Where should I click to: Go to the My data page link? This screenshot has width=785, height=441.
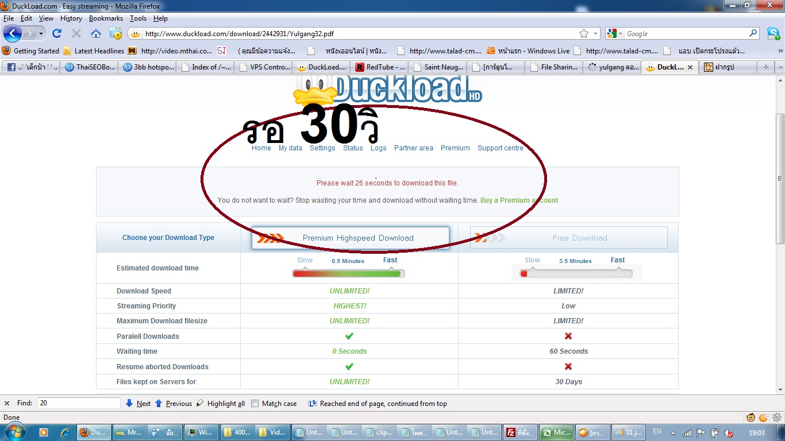pos(290,148)
